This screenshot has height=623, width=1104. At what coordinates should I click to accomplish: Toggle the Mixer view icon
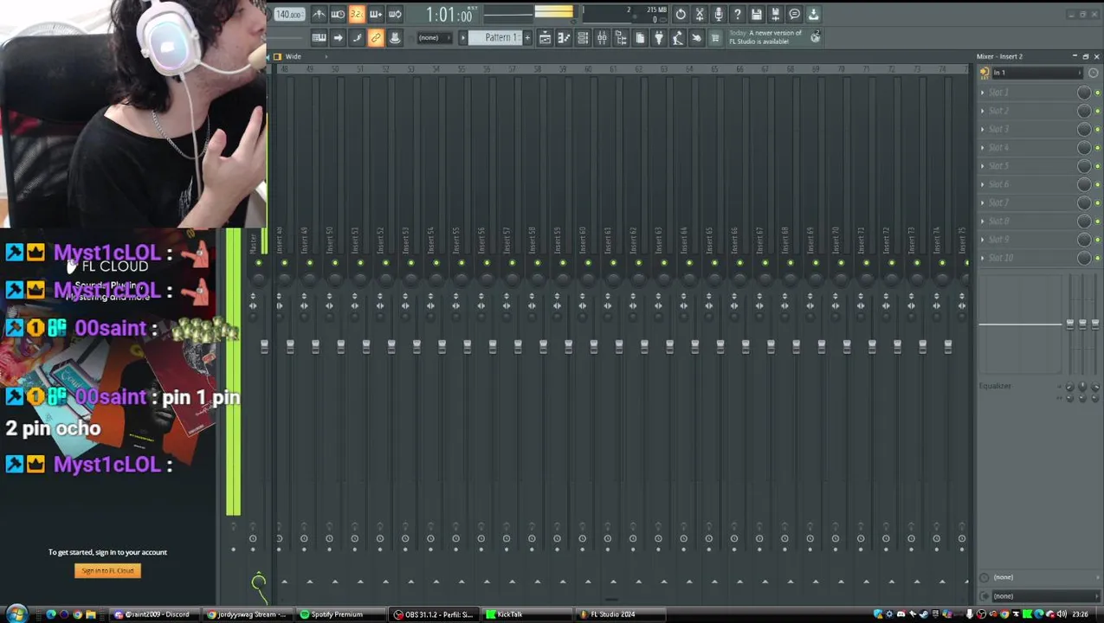602,38
